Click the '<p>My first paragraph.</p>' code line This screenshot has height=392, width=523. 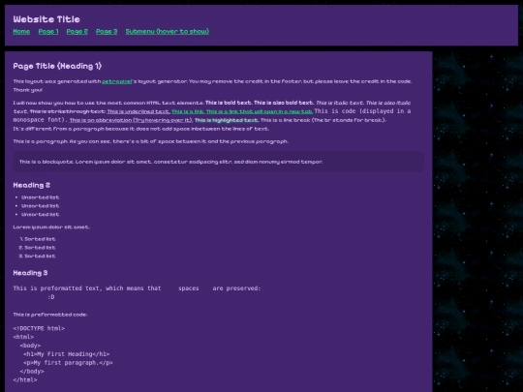(68, 363)
